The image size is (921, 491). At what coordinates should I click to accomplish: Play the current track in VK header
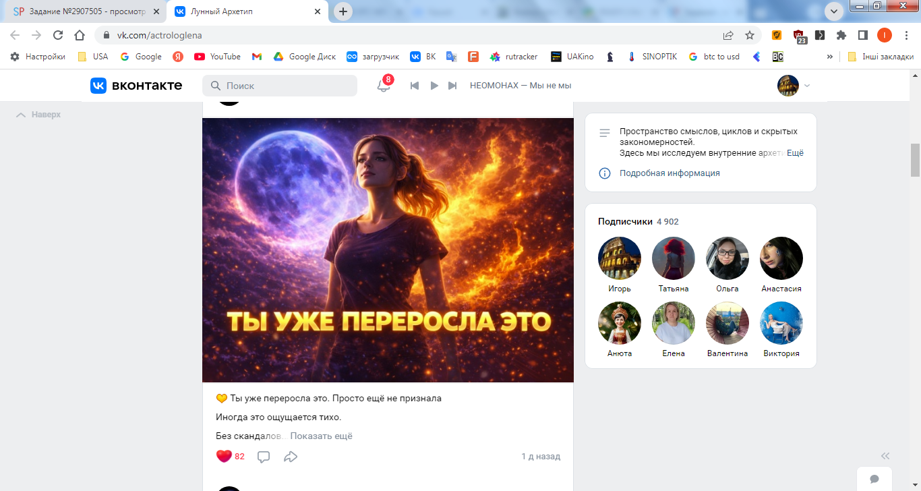pos(434,86)
